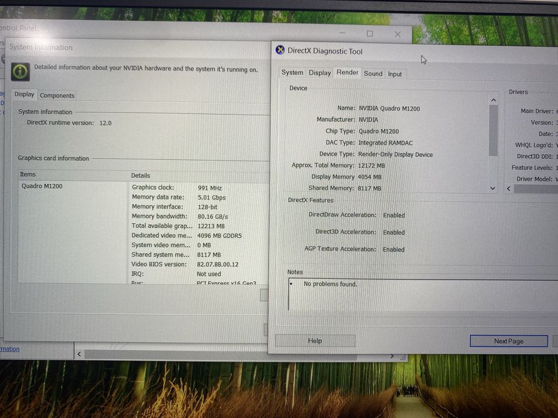Click the '4054 MB' display memory value

coord(370,177)
